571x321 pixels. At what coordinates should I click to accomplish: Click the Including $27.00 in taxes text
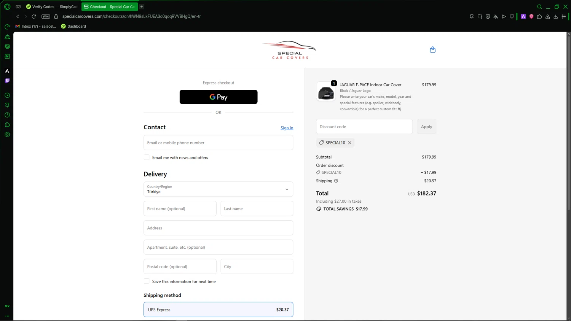[x=339, y=201]
